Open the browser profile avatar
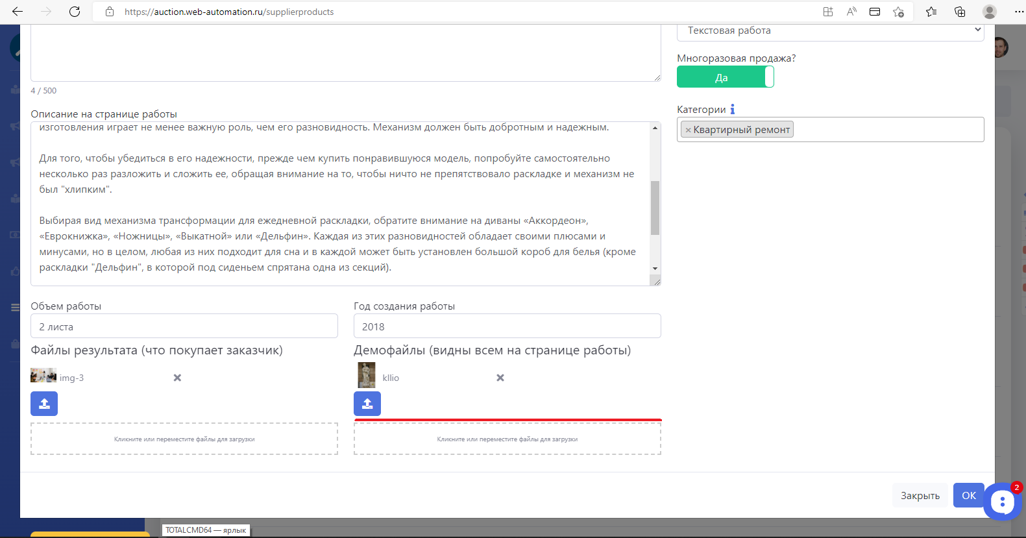Image resolution: width=1026 pixels, height=538 pixels. click(989, 12)
